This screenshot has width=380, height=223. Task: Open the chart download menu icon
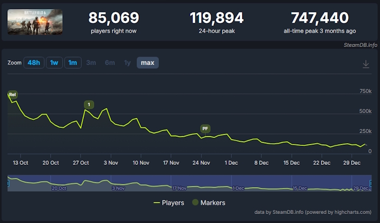pyautogui.click(x=366, y=64)
